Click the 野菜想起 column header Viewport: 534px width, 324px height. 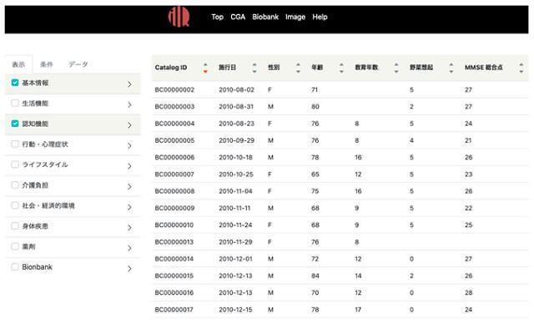421,68
